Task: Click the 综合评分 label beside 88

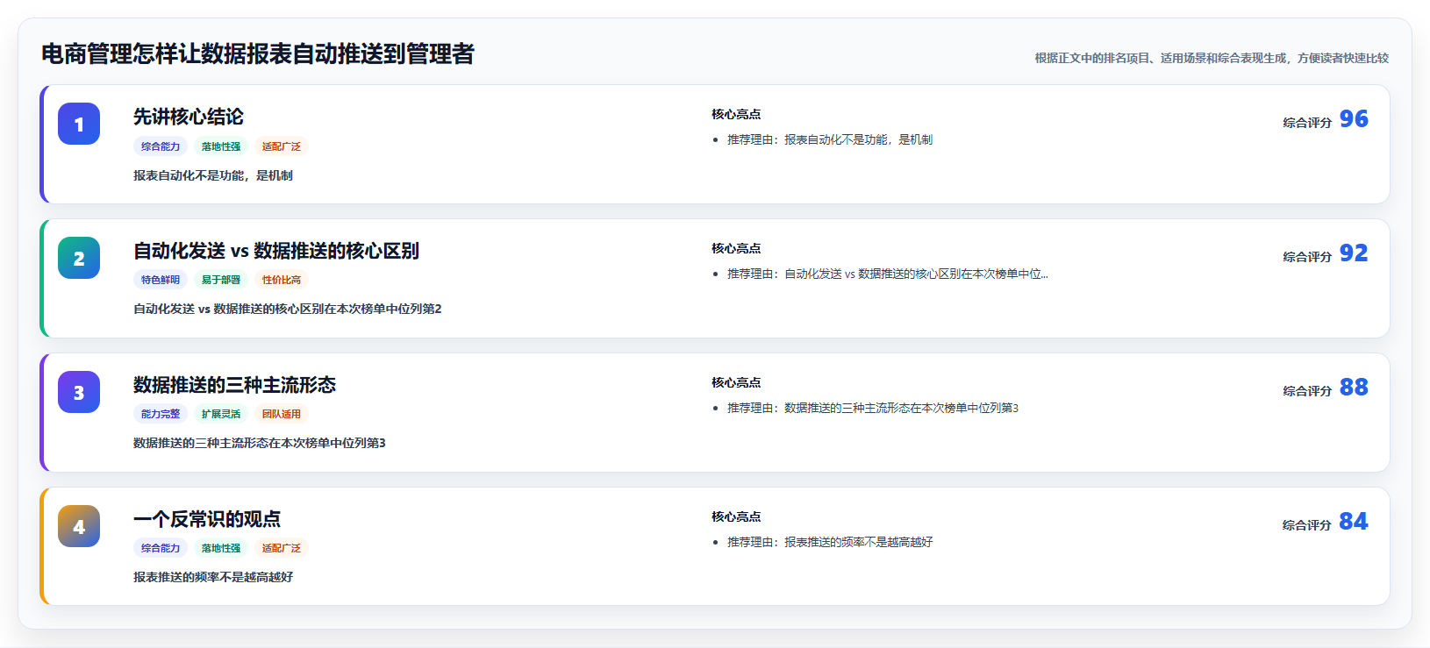Action: coord(1307,391)
